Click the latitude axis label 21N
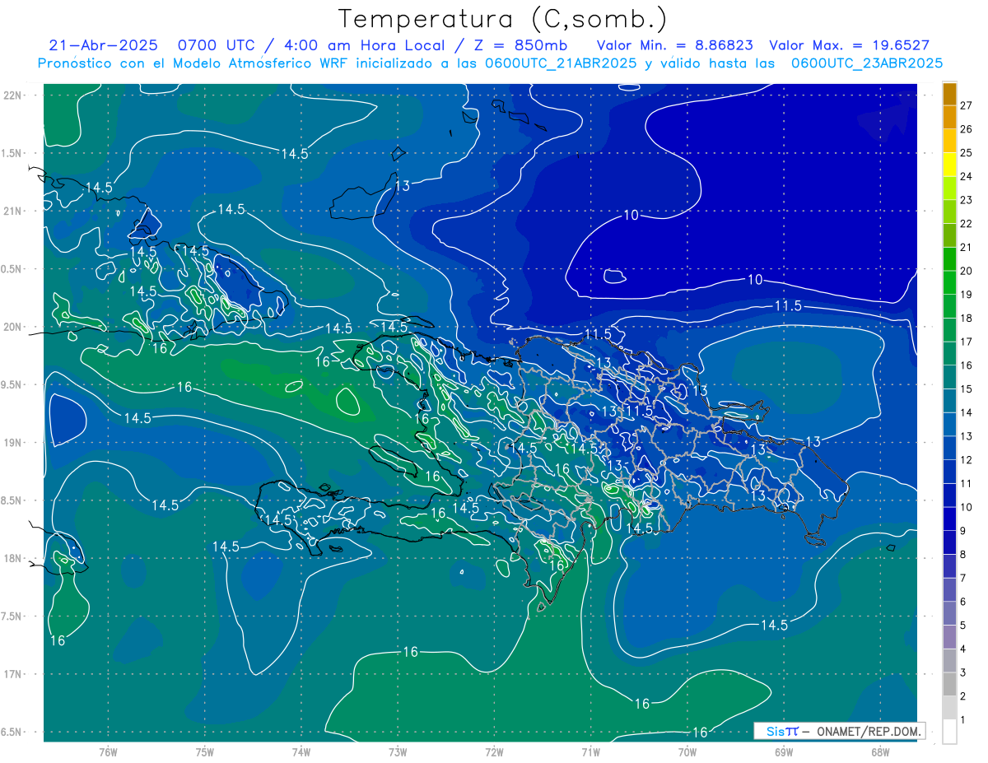 point(13,212)
